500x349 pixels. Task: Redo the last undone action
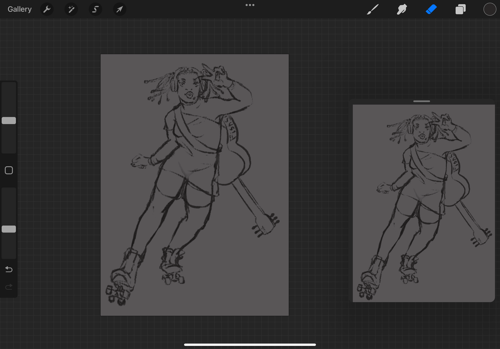(9, 287)
